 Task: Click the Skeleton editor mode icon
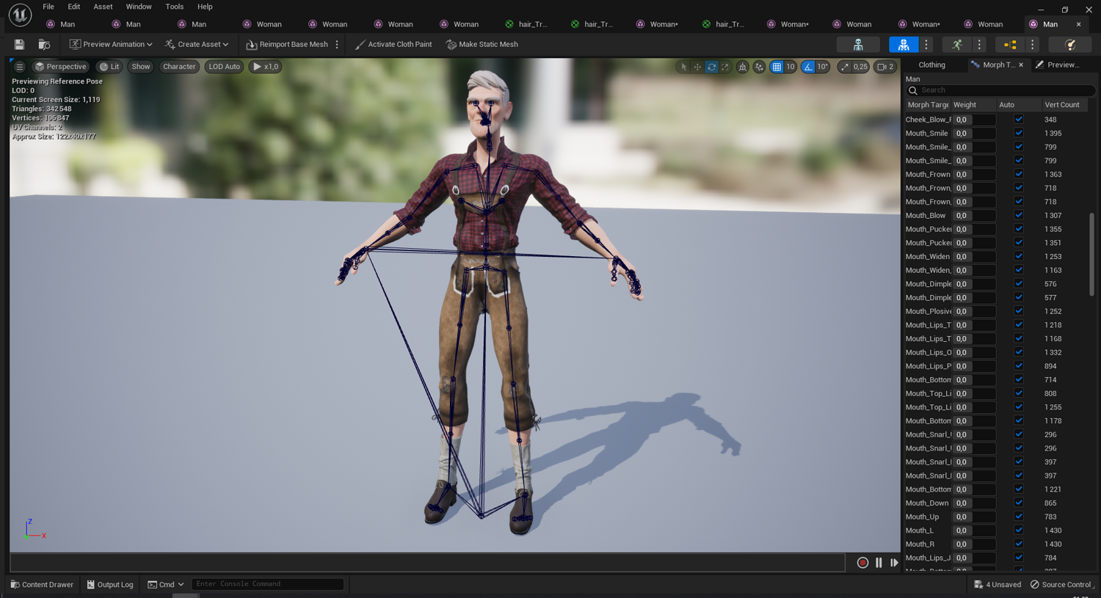858,45
